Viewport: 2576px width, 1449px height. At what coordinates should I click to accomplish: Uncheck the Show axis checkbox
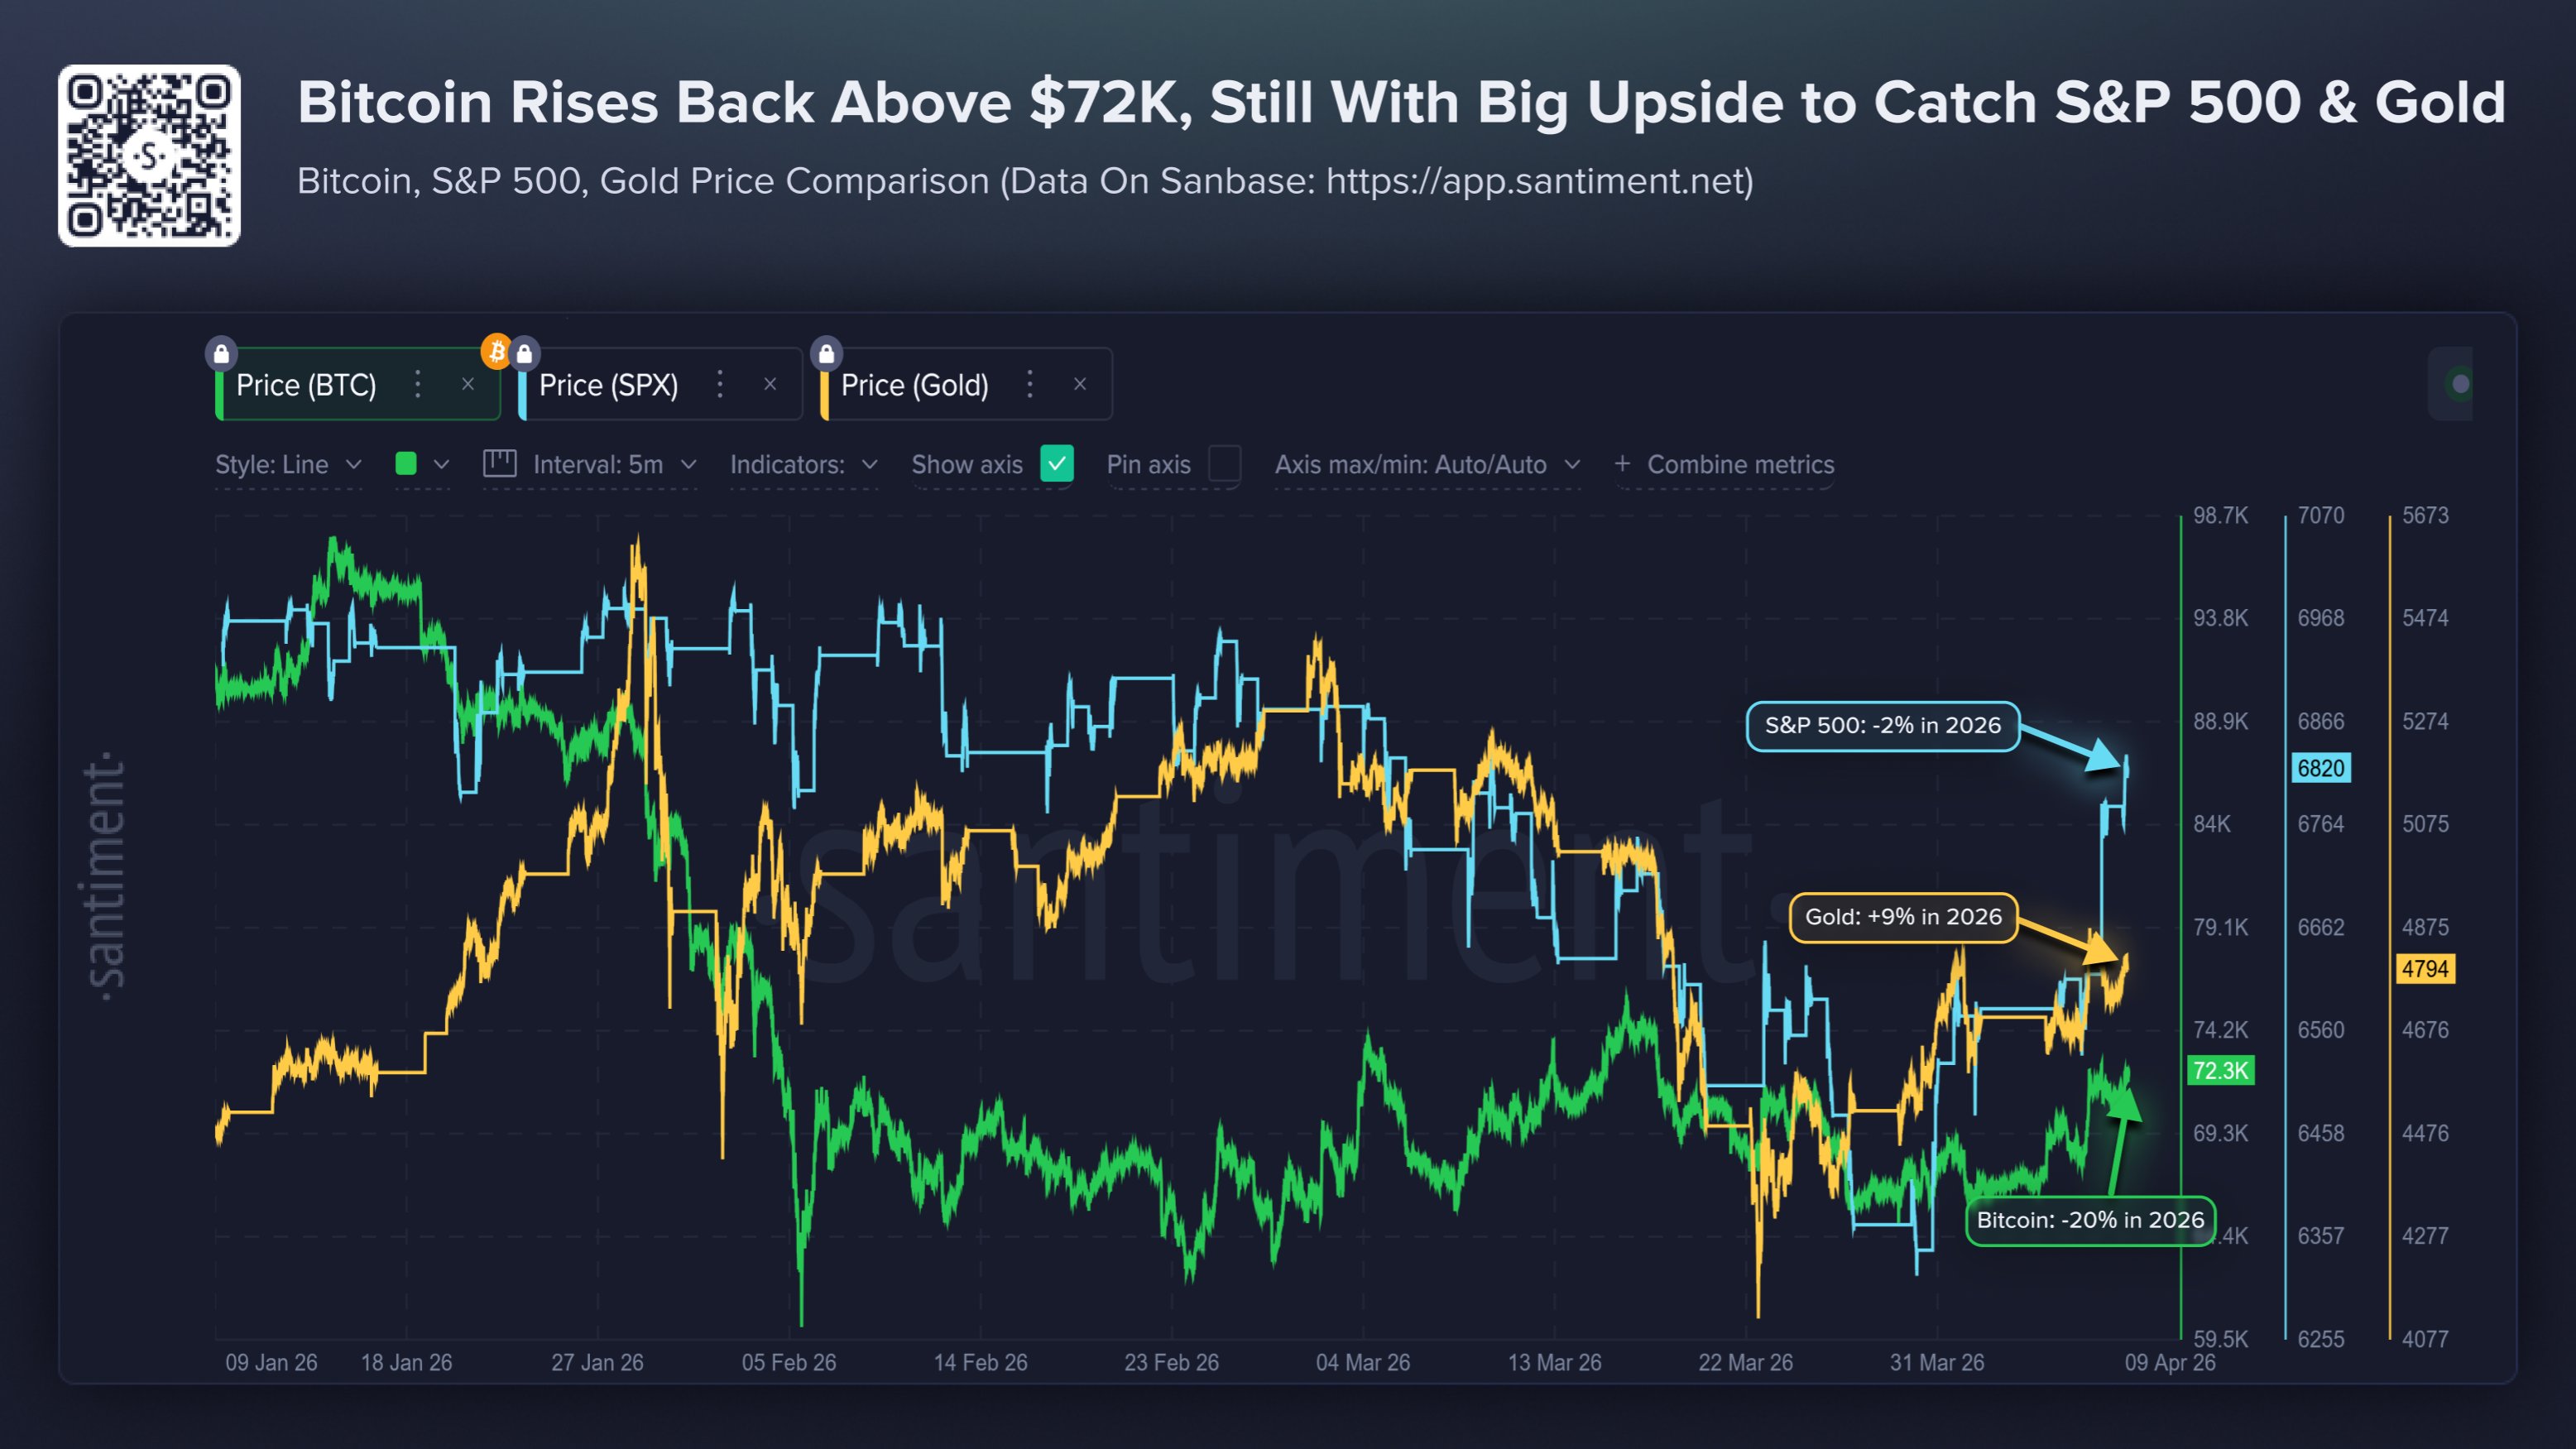coord(1056,464)
